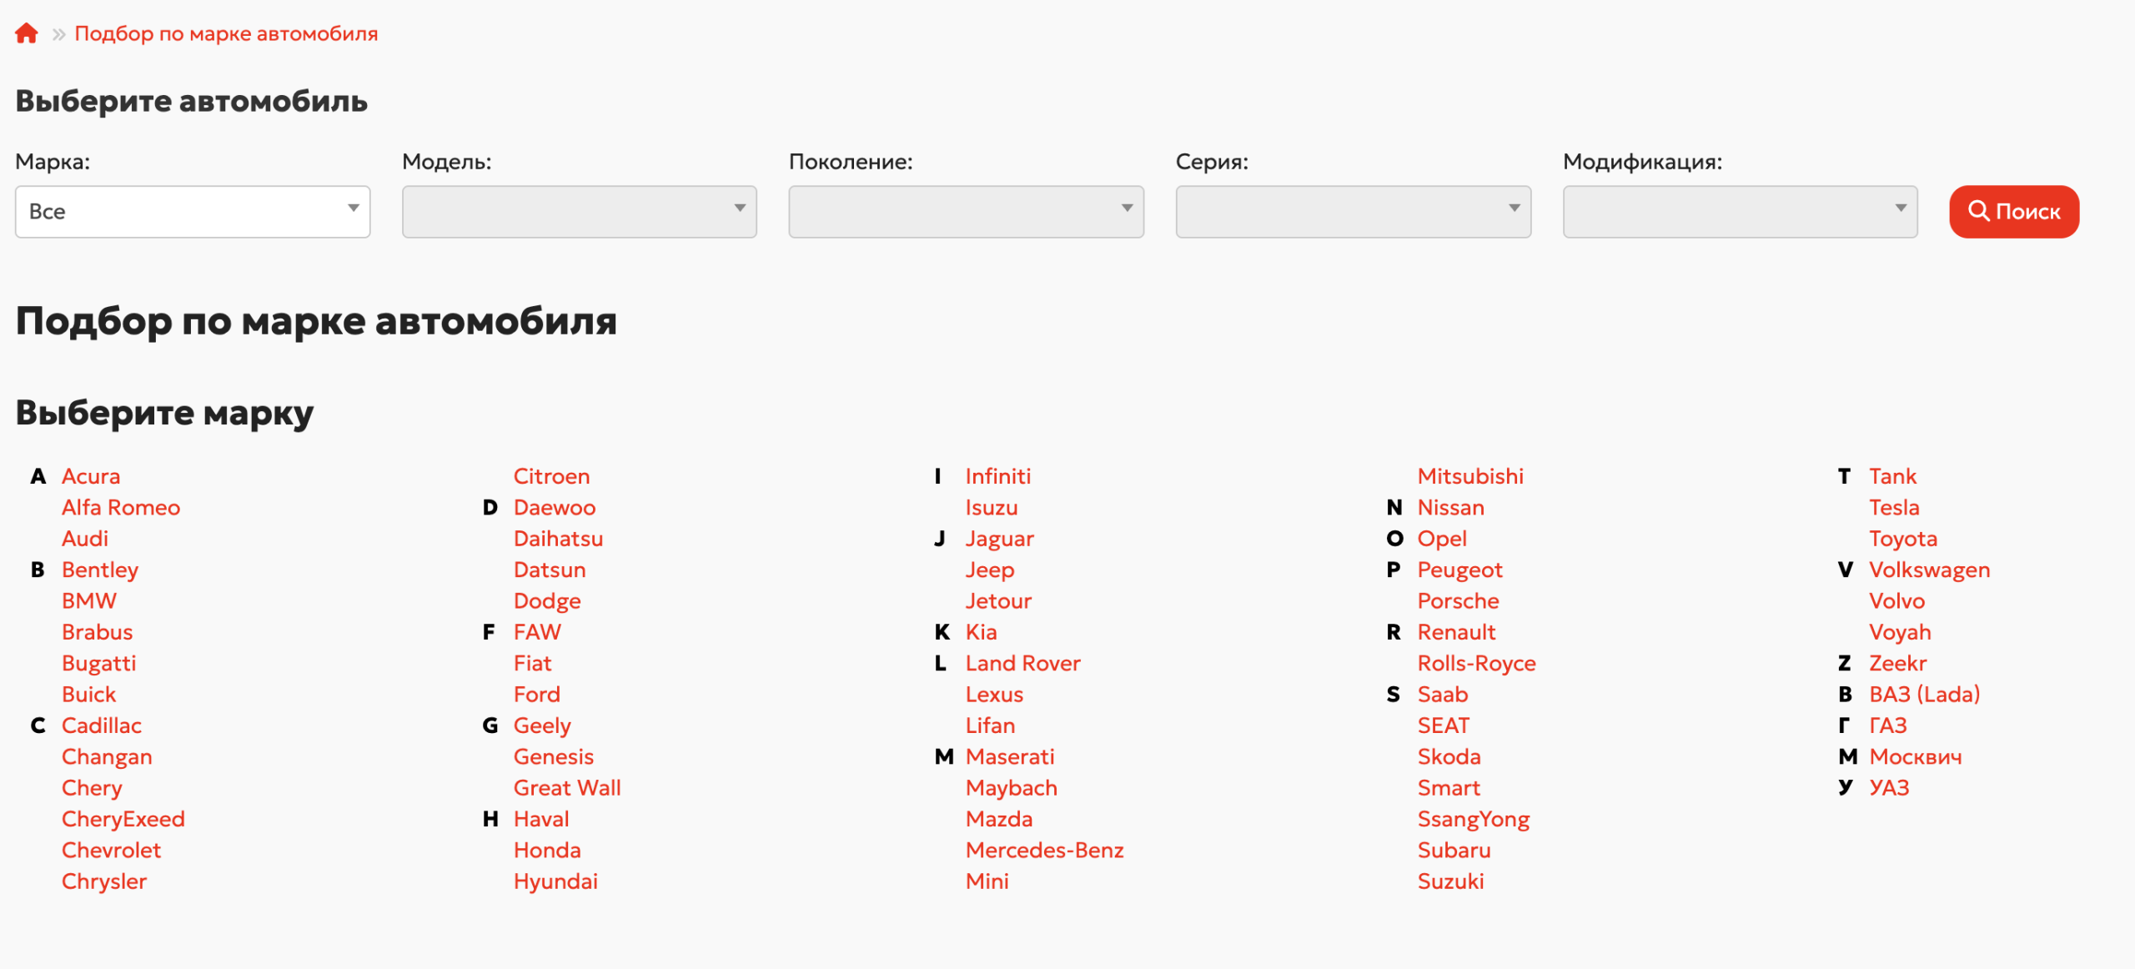This screenshot has height=969, width=2135.
Task: Select Toyota from brand list
Action: pos(1902,539)
